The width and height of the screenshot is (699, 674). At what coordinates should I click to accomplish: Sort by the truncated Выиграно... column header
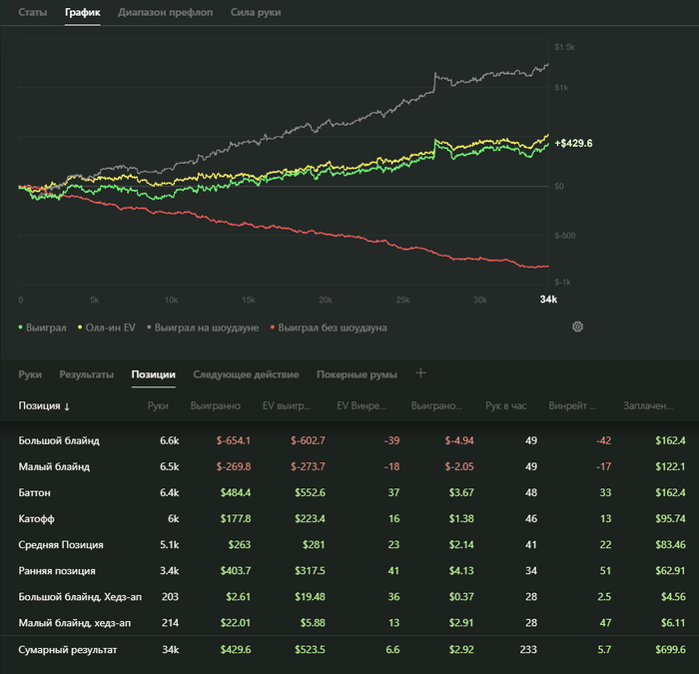pyautogui.click(x=436, y=406)
